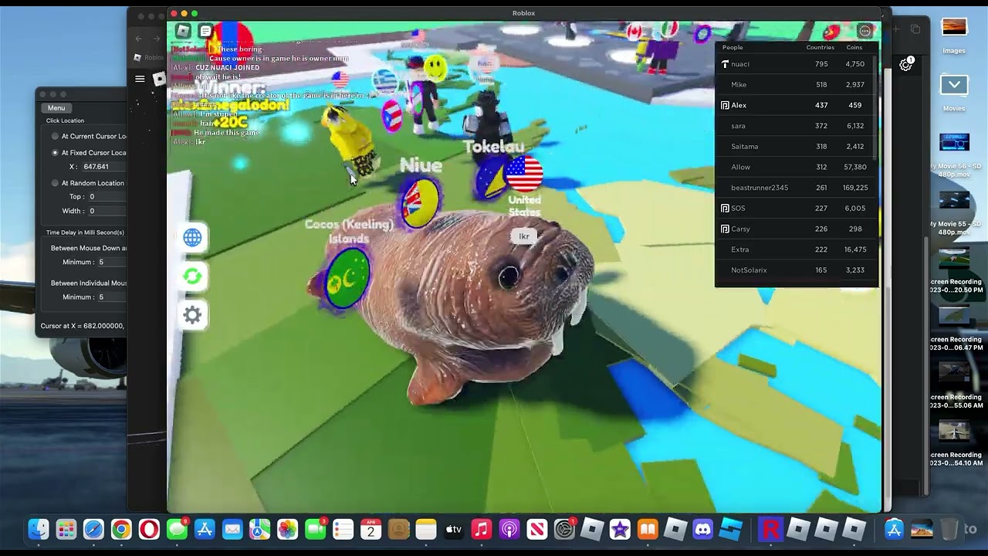Click the Top value input field
Image resolution: width=988 pixels, height=556 pixels.
[107, 197]
